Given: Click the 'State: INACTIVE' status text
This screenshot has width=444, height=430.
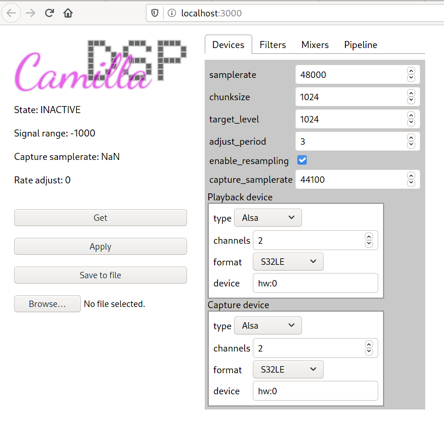Looking at the screenshot, I should pyautogui.click(x=48, y=110).
